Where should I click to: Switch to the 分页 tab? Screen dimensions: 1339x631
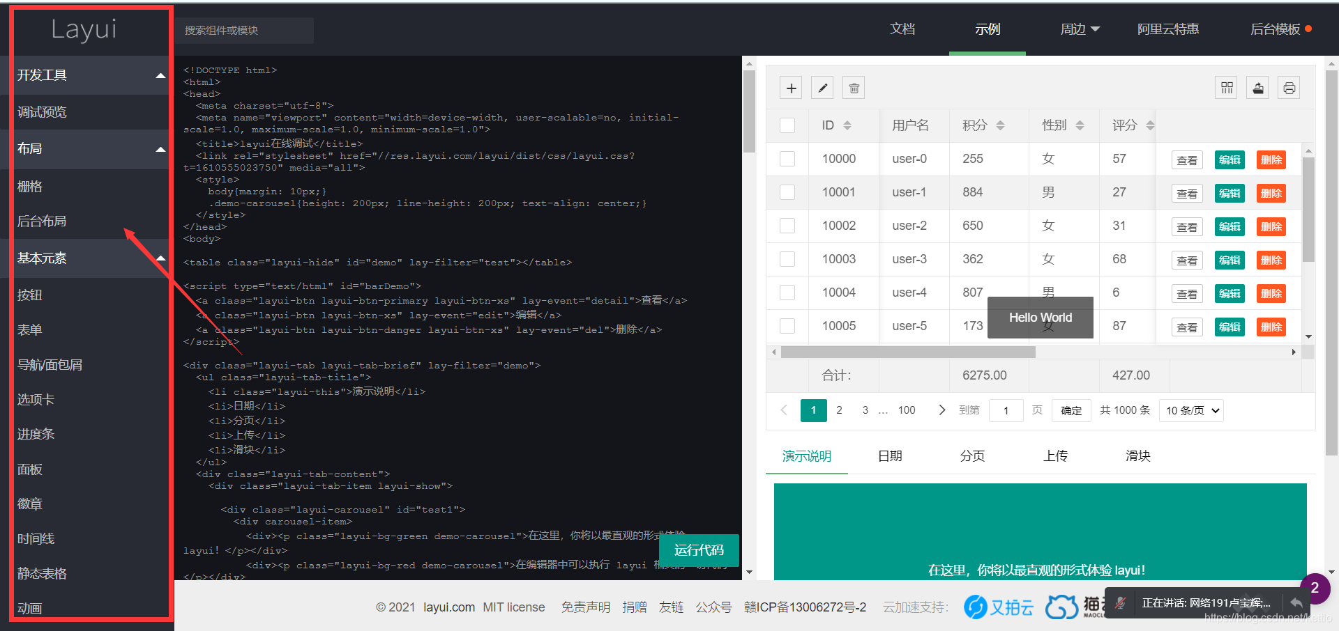972,456
